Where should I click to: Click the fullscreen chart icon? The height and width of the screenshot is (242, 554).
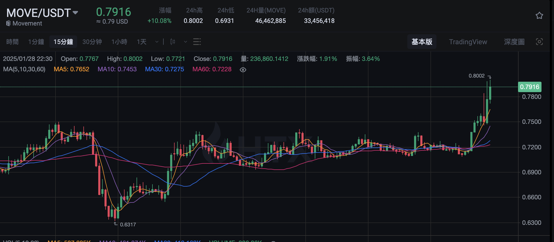[x=539, y=42]
